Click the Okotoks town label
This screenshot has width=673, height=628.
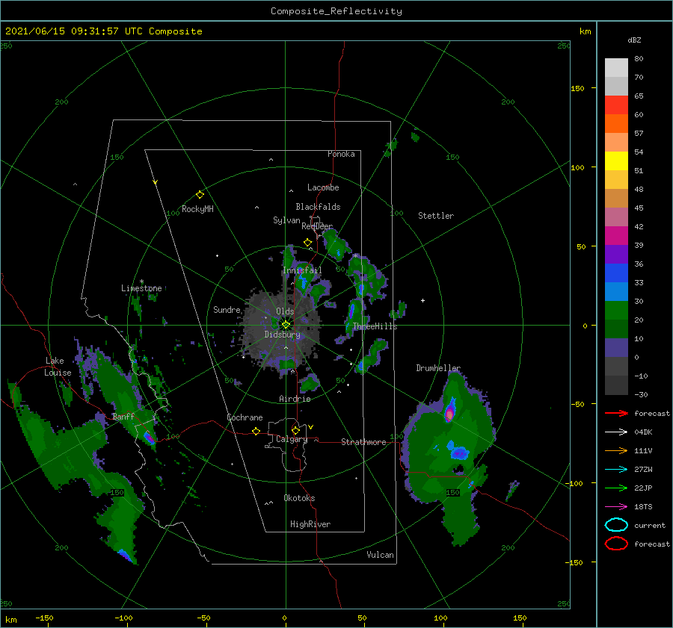pos(299,498)
